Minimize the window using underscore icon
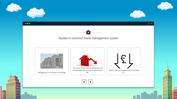This screenshot has height=99, width=177. [146, 24]
